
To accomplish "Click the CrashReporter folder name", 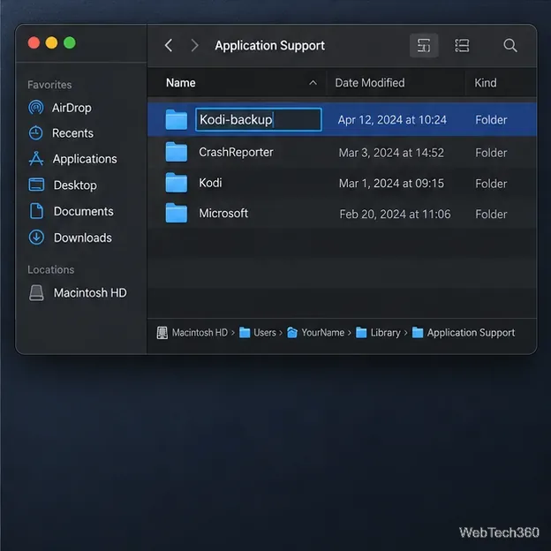I will coord(236,153).
